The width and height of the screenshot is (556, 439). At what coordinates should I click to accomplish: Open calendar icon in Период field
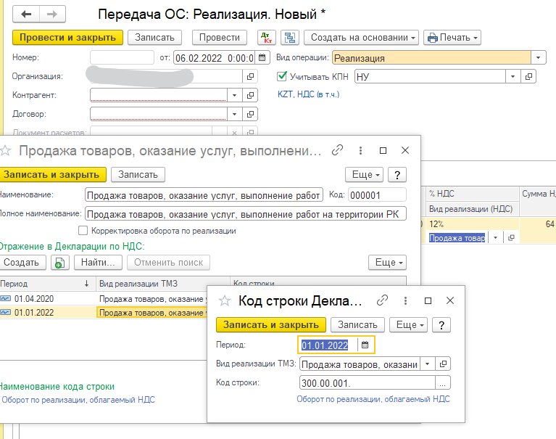(x=365, y=345)
